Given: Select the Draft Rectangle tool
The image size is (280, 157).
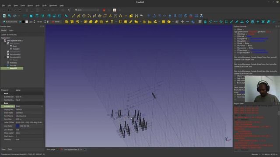Looking at the screenshot, I should (x=105, y=16).
